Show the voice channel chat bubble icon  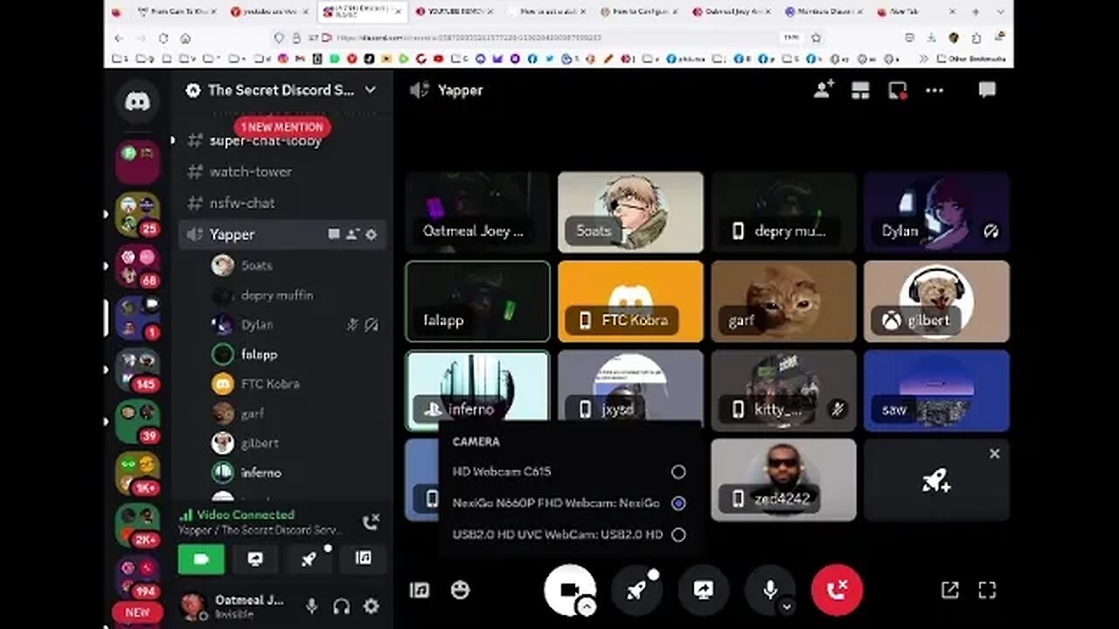(987, 90)
